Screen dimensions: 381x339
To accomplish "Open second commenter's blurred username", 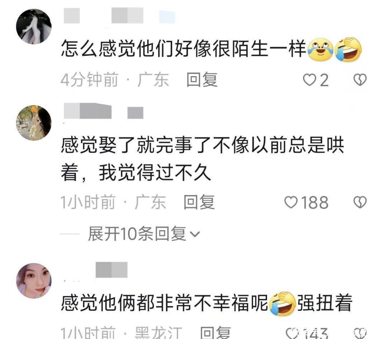I will coord(104,111).
